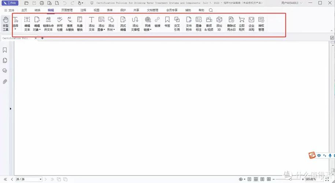Open the Attachments paperclip panel in sidebar

pos(5,82)
